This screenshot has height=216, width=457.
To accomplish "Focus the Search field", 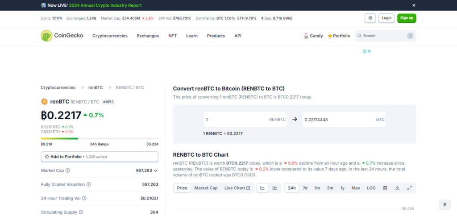I will [385, 36].
